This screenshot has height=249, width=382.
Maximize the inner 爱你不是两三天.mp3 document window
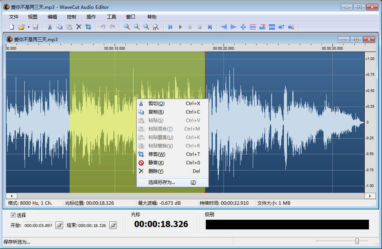(357, 39)
